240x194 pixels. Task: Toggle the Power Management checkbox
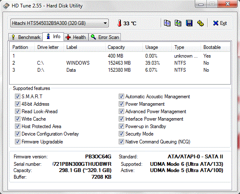point(121,104)
